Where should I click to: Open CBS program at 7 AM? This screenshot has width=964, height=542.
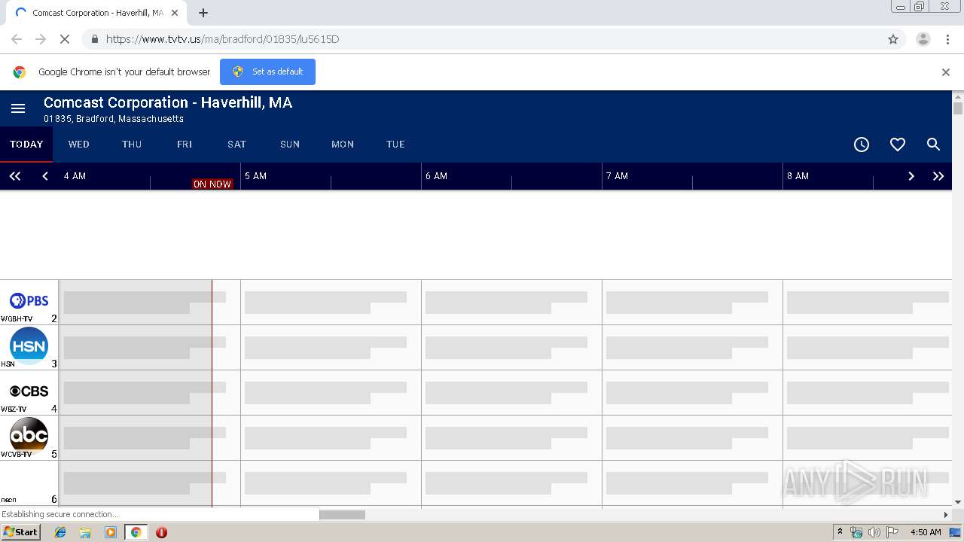[x=692, y=393]
